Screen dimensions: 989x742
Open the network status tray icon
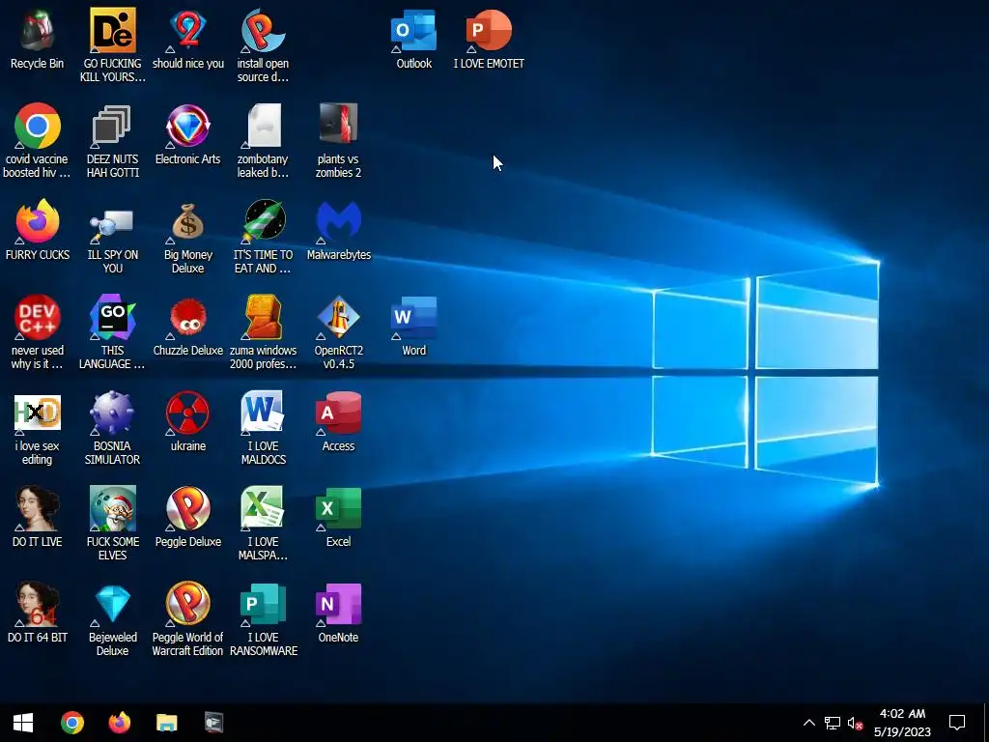(833, 723)
